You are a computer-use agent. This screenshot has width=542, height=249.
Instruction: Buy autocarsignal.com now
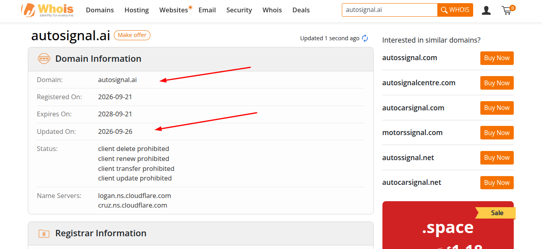pos(497,108)
